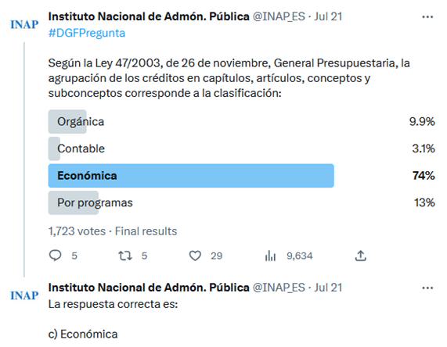Click the retweet icon
Image resolution: width=447 pixels, height=347 pixels.
pyautogui.click(x=125, y=256)
